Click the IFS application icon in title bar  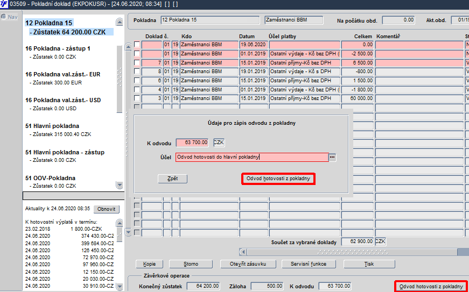click(x=4, y=4)
